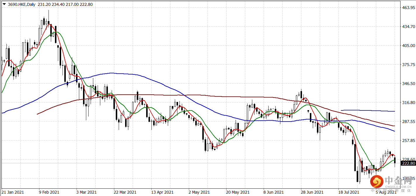Image resolution: width=416 pixels, height=196 pixels.
Task: Click the 434.70 price axis label
Action: 409,27
